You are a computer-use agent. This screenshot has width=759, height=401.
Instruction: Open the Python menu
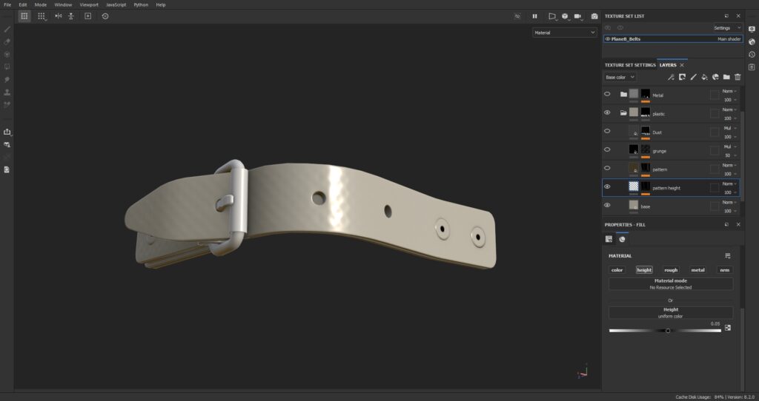[141, 5]
